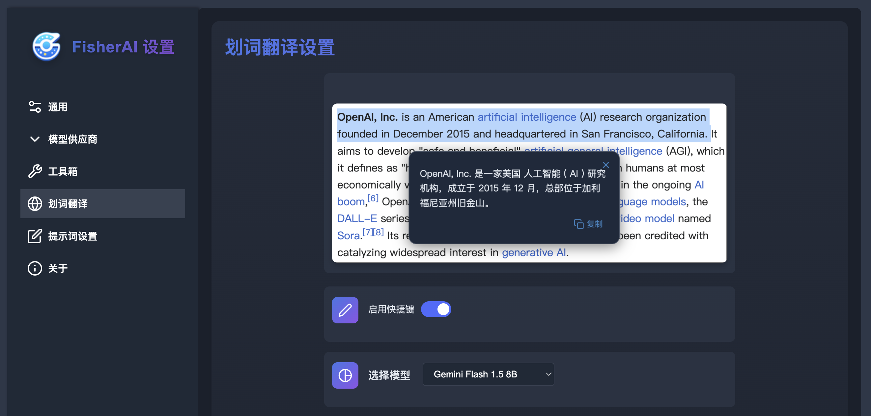Viewport: 871px width, 416px height.
Task: Click the [7] citation reference
Action: (x=368, y=232)
